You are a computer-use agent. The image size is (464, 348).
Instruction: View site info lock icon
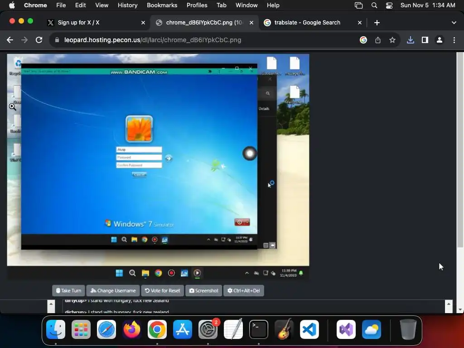tap(57, 40)
